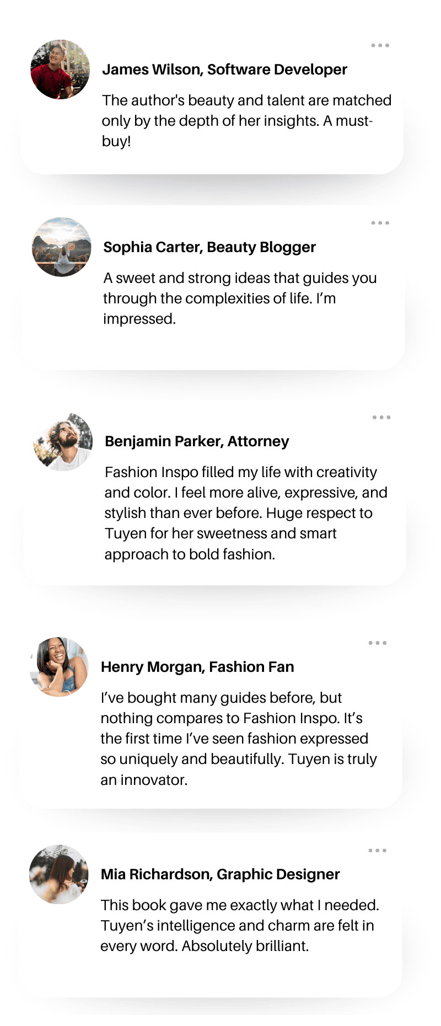Click the name Benjamin Parker, Attorney
The height and width of the screenshot is (1026, 441).
[x=197, y=441]
